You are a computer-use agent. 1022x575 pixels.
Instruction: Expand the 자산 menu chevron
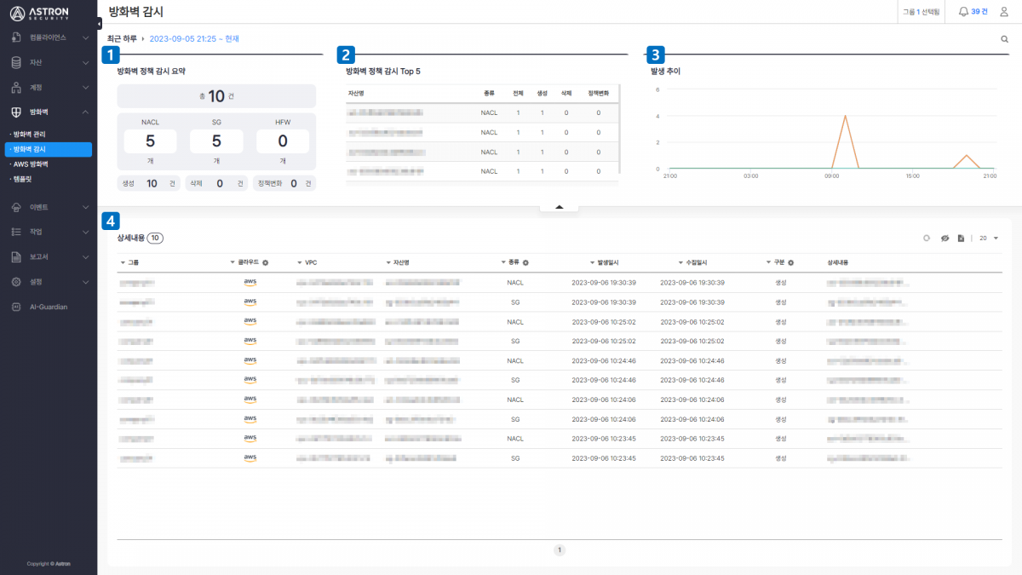[86, 62]
